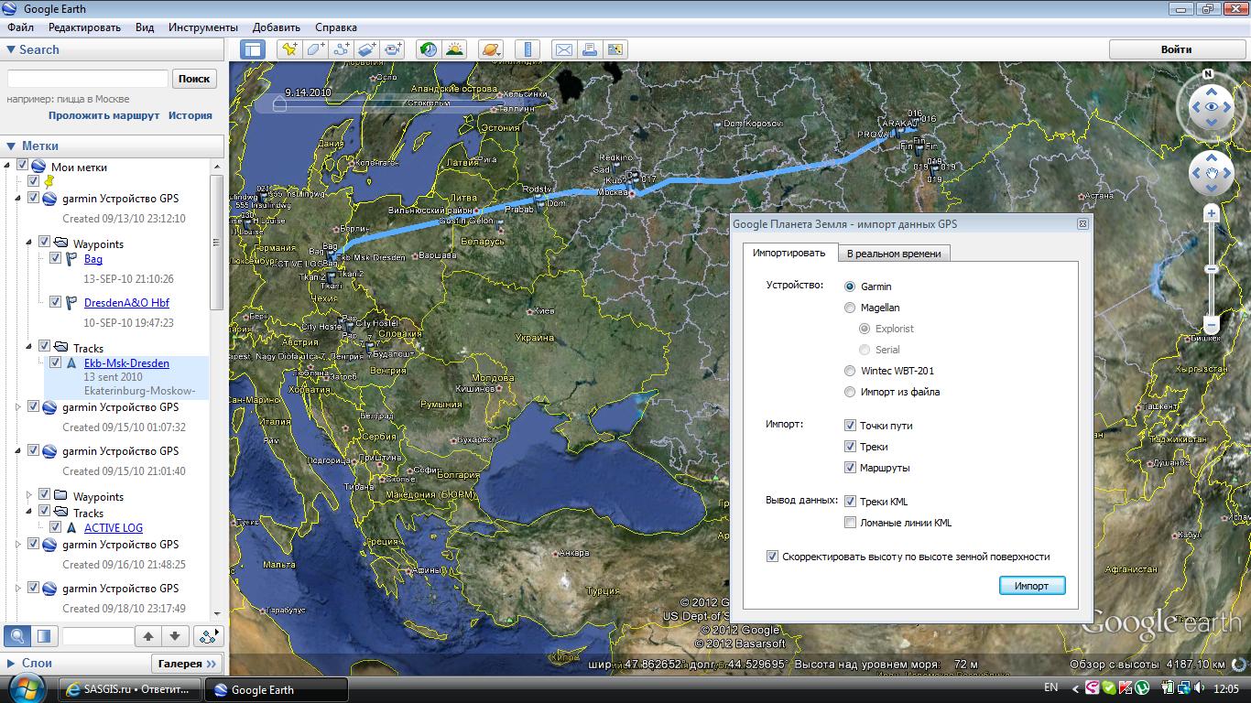Collapse the Метки places panel
The height and width of the screenshot is (703, 1251).
pyautogui.click(x=11, y=146)
